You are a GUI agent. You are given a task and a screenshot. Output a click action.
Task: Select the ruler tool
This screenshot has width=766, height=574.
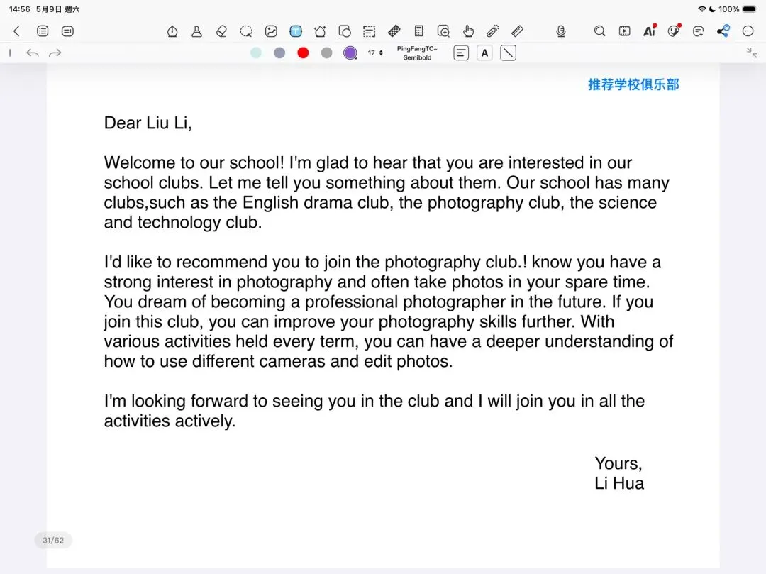tap(517, 31)
